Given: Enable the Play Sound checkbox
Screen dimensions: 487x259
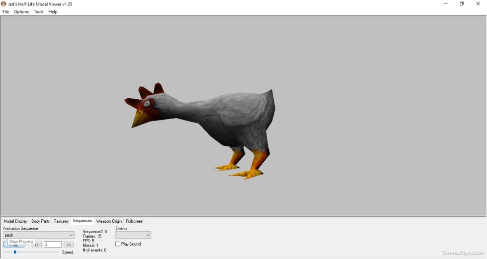Looking at the screenshot, I should point(118,244).
